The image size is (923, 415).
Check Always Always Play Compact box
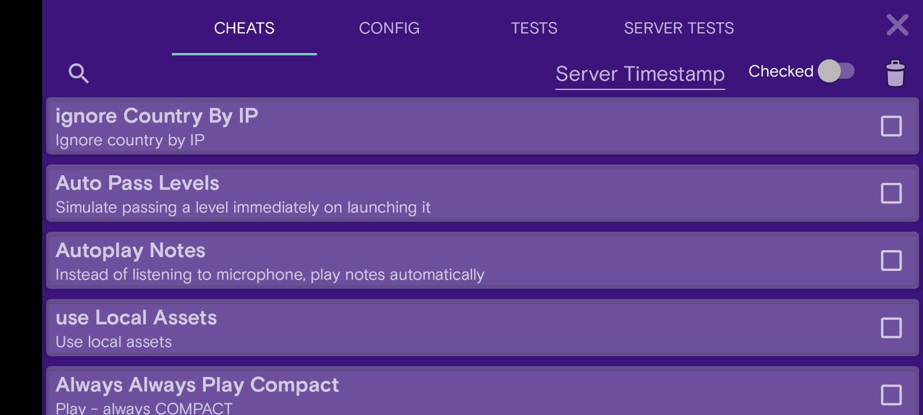(x=891, y=395)
